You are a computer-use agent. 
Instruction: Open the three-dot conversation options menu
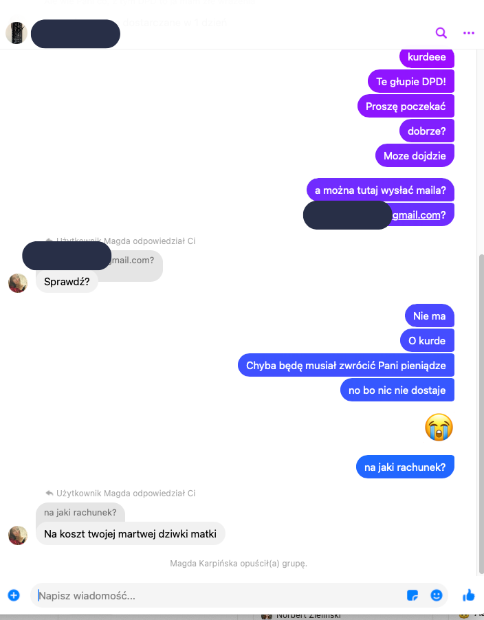(469, 33)
